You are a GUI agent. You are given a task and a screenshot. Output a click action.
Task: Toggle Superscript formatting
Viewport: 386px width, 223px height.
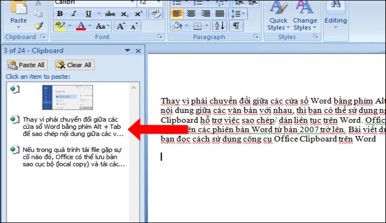[x=139, y=14]
